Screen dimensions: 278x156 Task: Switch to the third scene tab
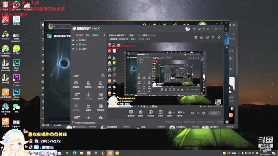point(95,35)
